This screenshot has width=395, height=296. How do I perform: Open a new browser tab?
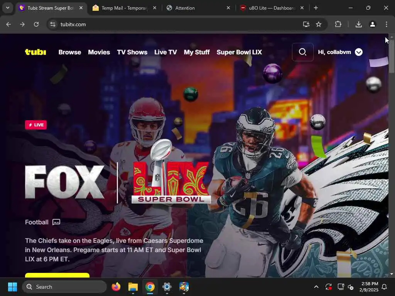[x=316, y=8]
